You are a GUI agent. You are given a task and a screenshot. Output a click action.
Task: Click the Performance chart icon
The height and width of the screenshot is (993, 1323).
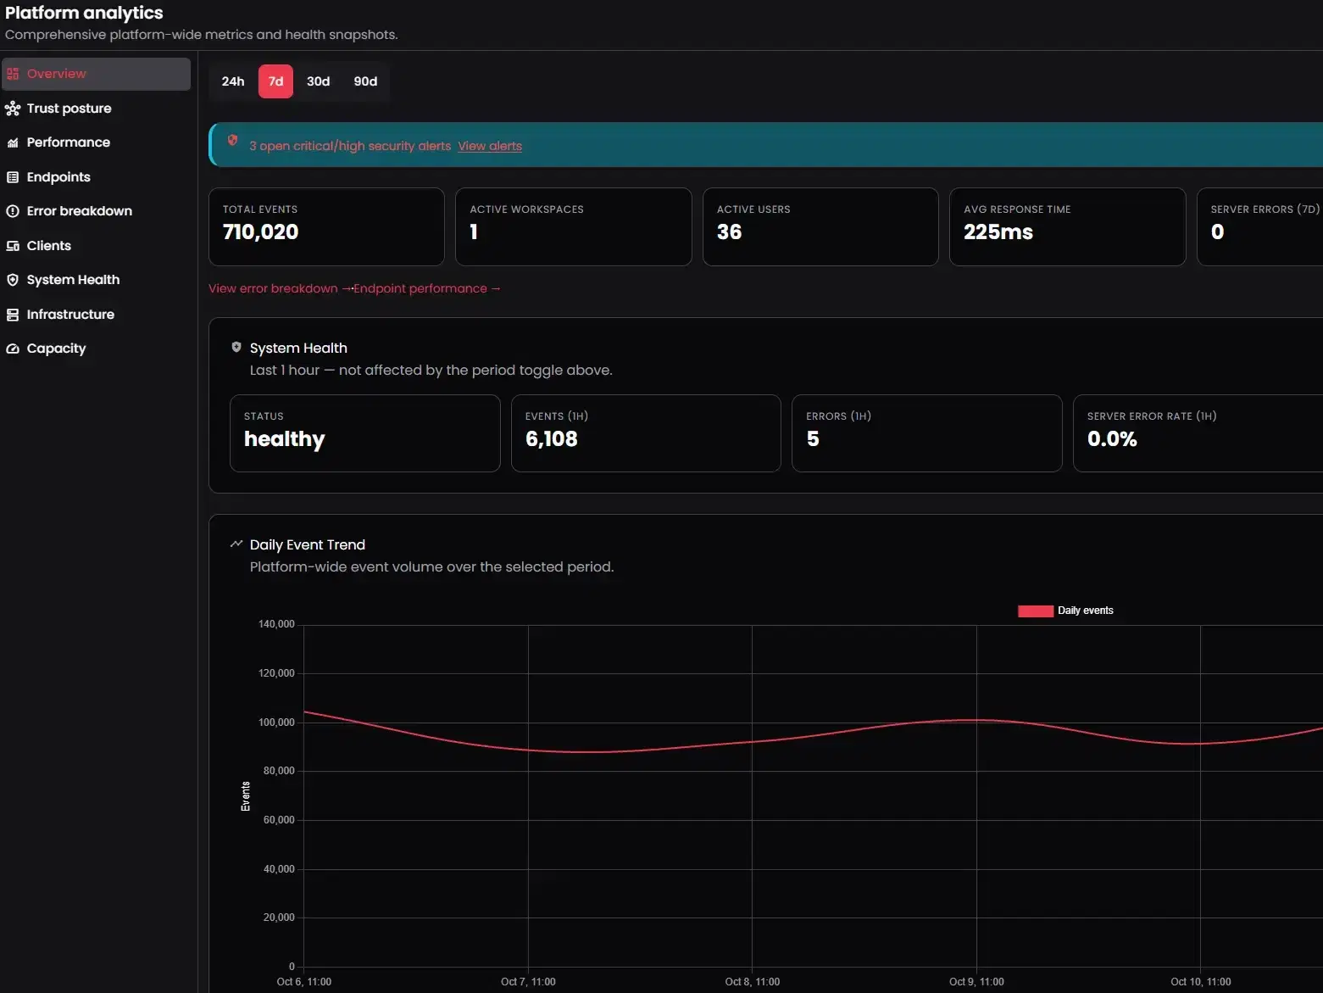(x=13, y=142)
